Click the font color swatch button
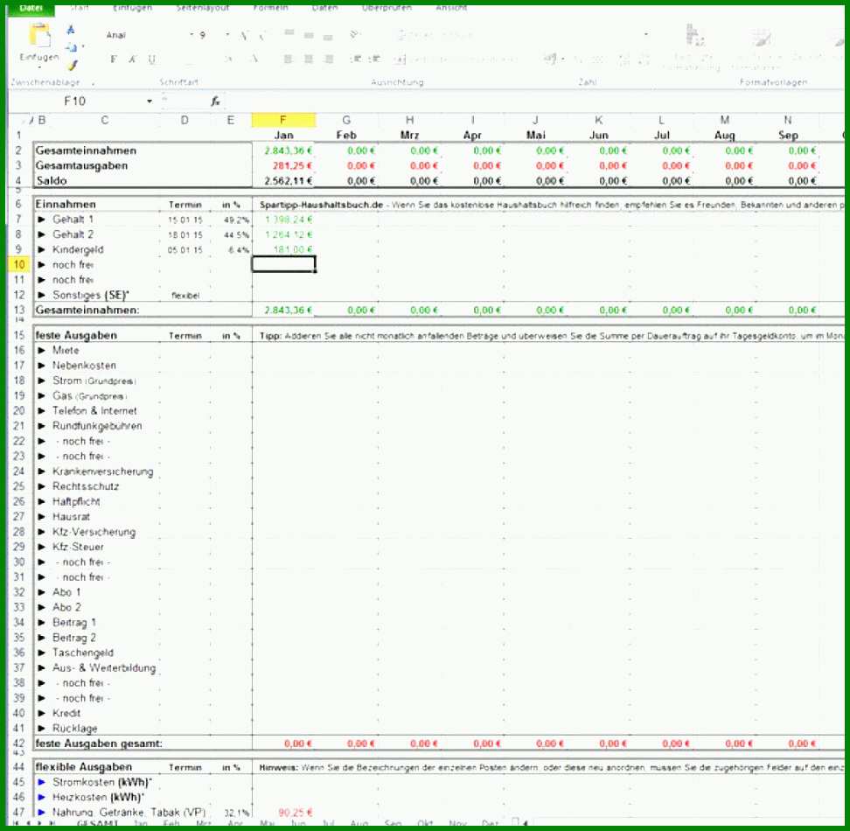850x831 pixels. (254, 59)
